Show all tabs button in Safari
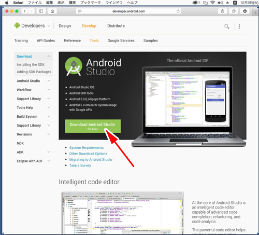 pyautogui.click(x=234, y=11)
